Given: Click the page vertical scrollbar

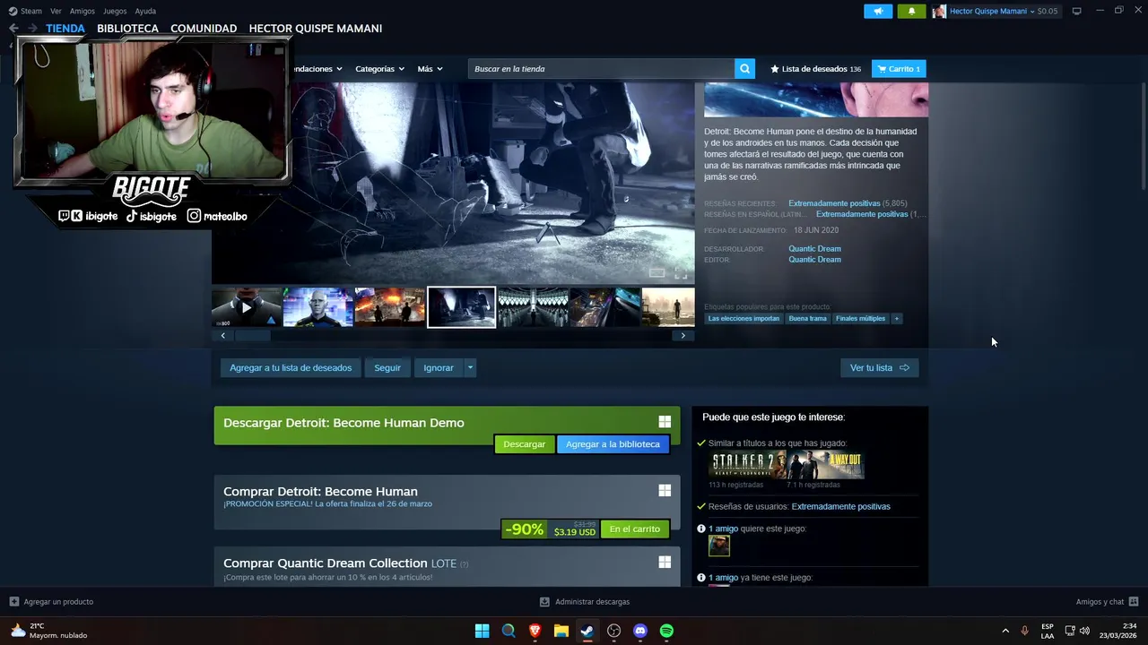Looking at the screenshot, I should [1143, 134].
